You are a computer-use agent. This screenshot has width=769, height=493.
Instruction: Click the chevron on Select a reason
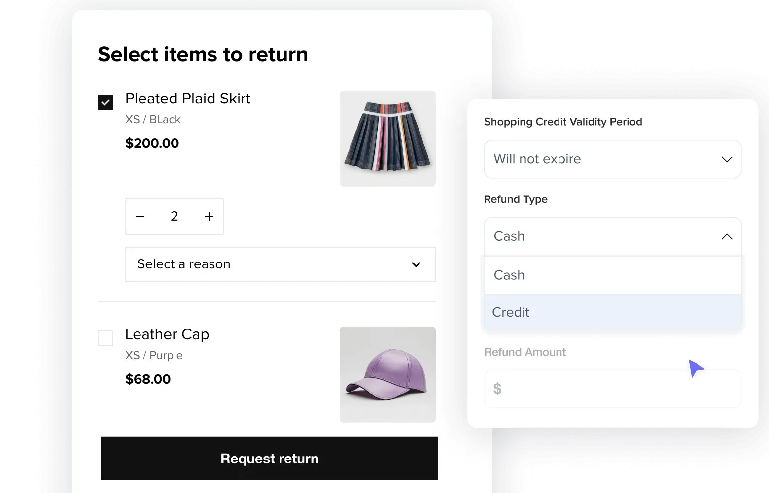416,264
